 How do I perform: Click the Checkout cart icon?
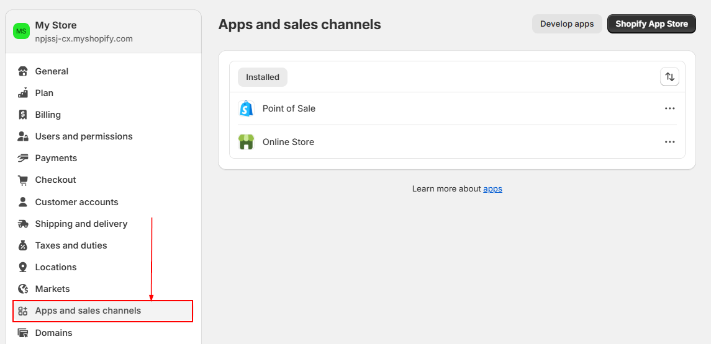23,180
